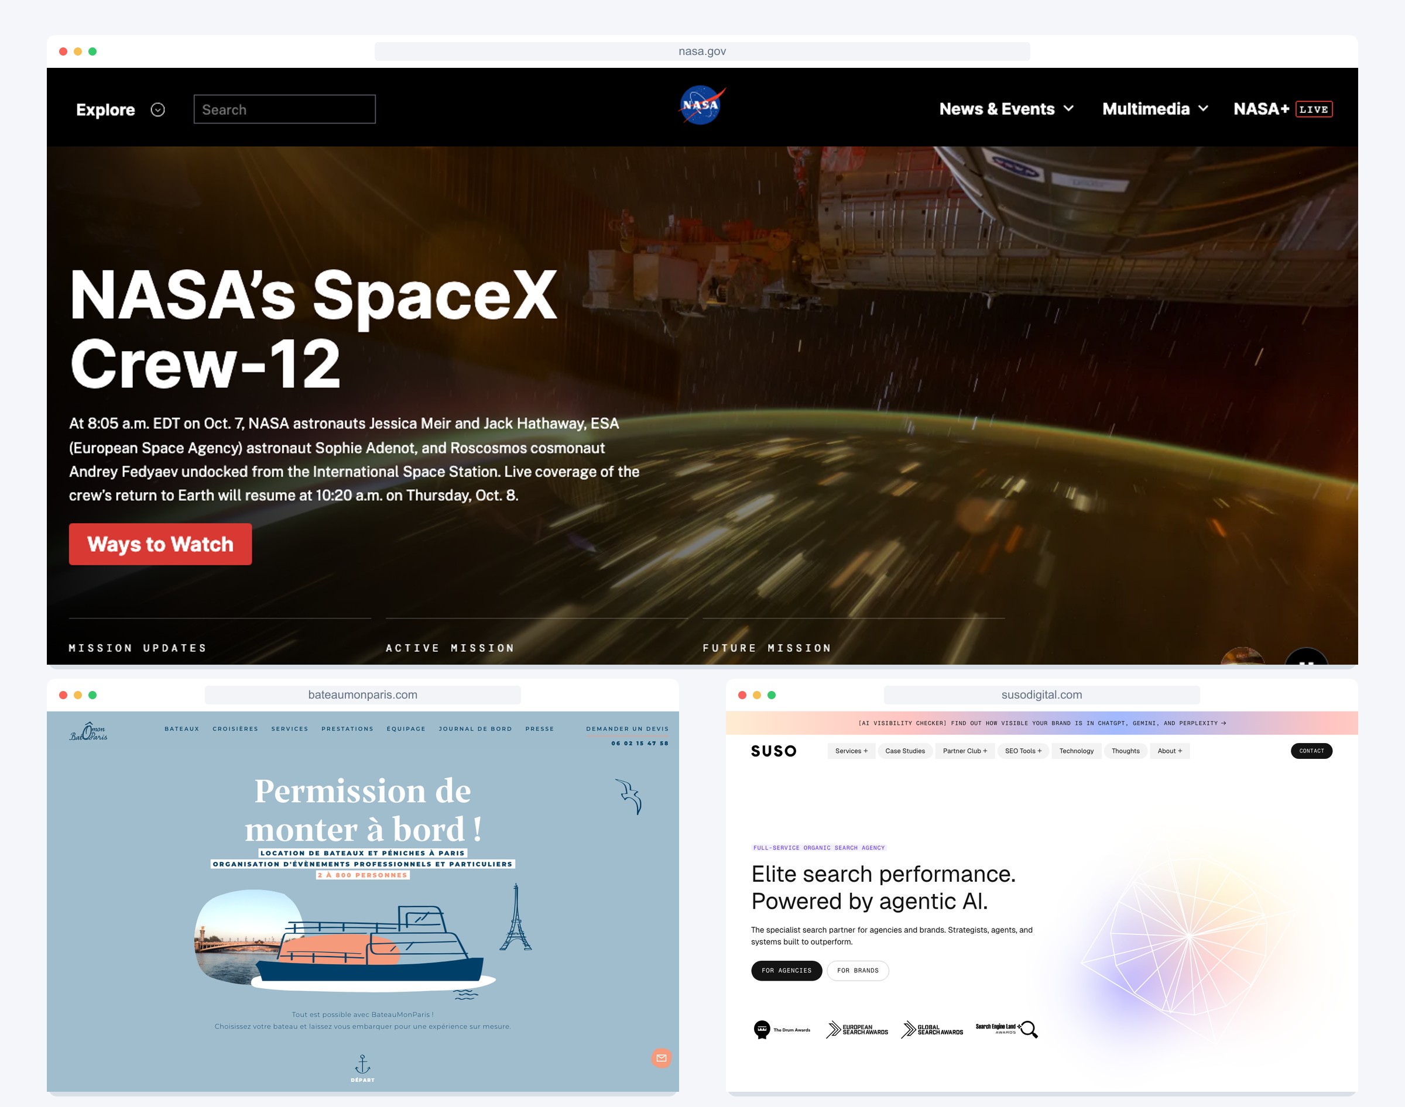Expand the Partner Club + menu
1405x1107 pixels.
[965, 751]
